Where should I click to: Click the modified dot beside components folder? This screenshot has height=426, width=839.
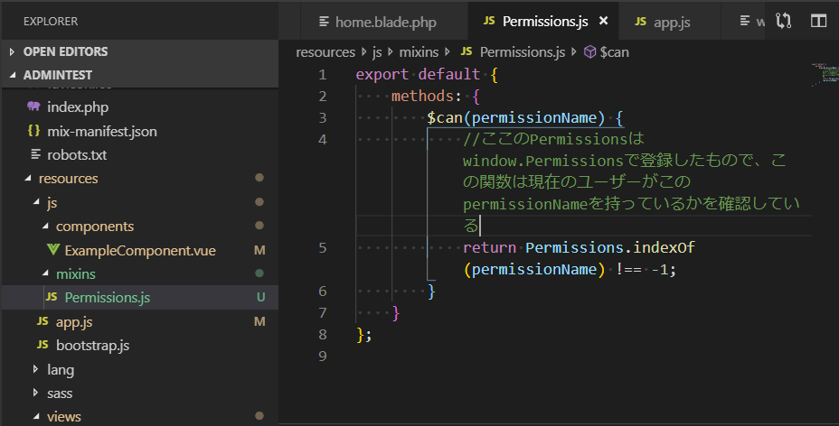point(259,226)
